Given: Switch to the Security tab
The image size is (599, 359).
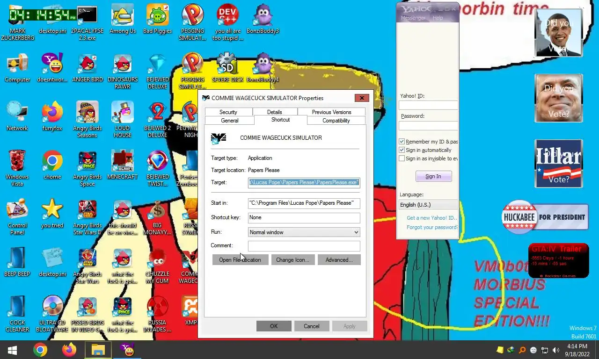Looking at the screenshot, I should (x=228, y=112).
